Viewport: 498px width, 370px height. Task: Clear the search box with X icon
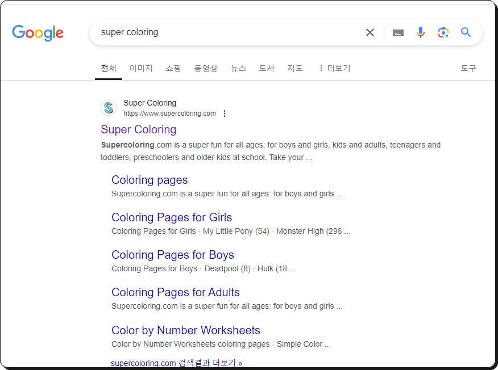[370, 32]
